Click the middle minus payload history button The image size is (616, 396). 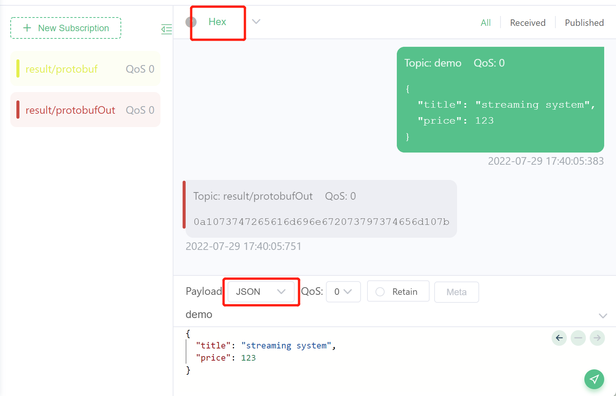(x=578, y=338)
